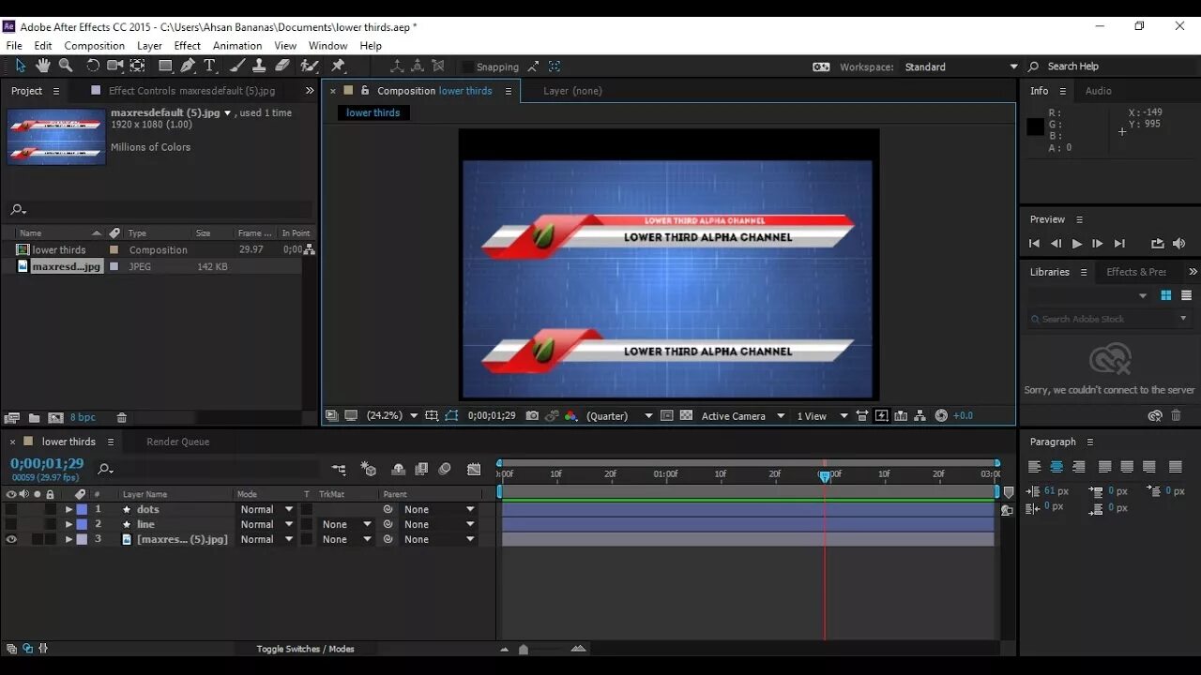Click the new folder icon in Project panel

(x=34, y=417)
